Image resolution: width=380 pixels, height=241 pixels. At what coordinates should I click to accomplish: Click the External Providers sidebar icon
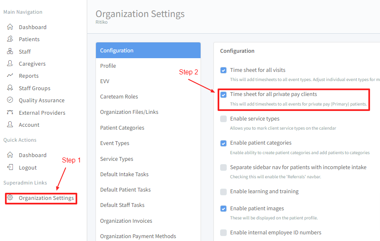(10, 113)
